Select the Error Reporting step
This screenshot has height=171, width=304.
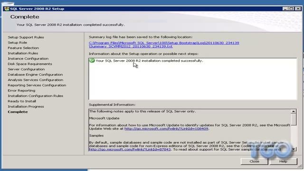[21, 91]
